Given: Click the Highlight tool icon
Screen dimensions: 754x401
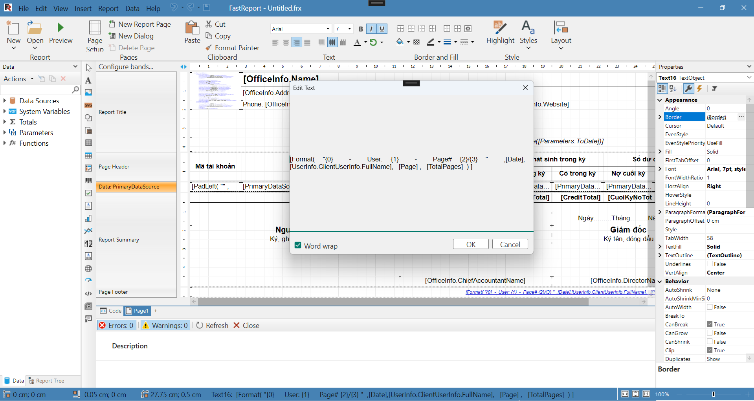Looking at the screenshot, I should (x=500, y=28).
